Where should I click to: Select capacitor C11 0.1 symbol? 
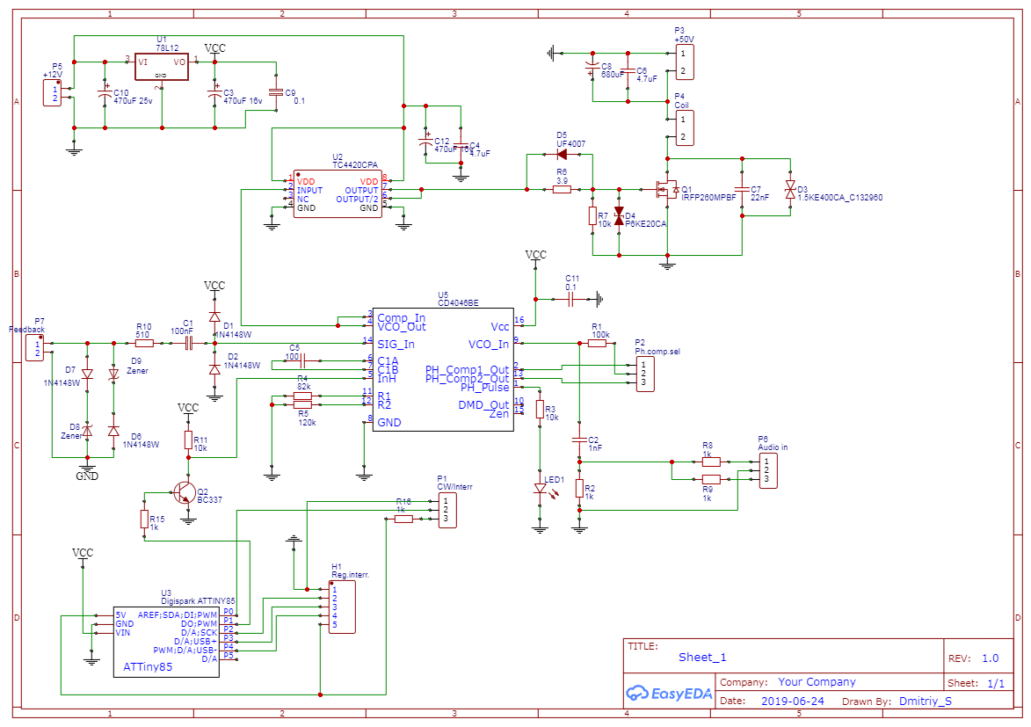[570, 300]
